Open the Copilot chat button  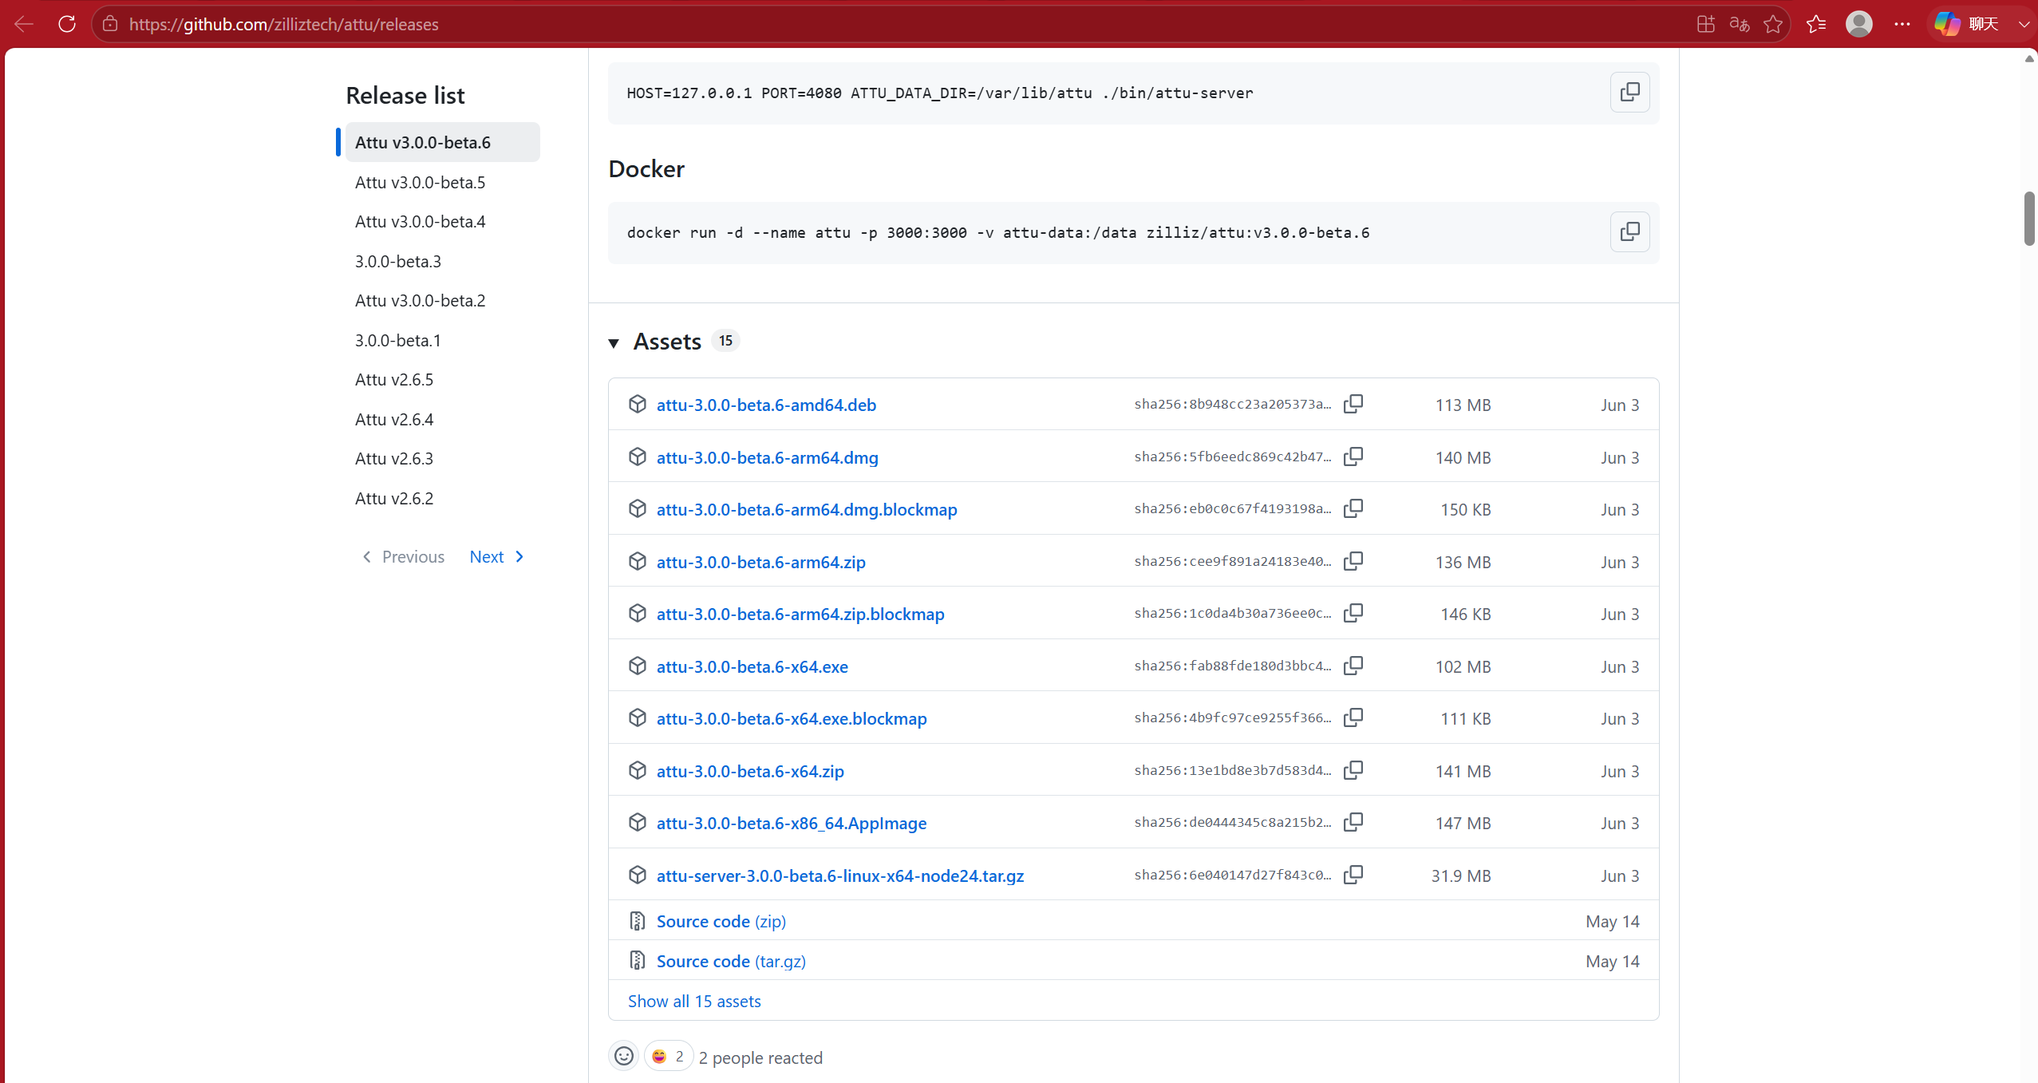click(1968, 24)
